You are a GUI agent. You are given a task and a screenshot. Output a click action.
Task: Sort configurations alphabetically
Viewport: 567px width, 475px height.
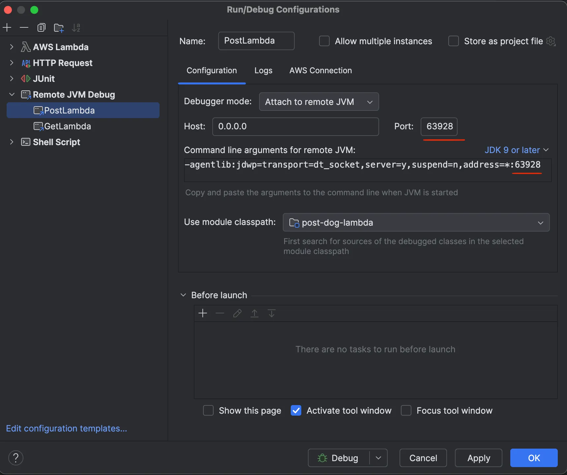point(76,27)
